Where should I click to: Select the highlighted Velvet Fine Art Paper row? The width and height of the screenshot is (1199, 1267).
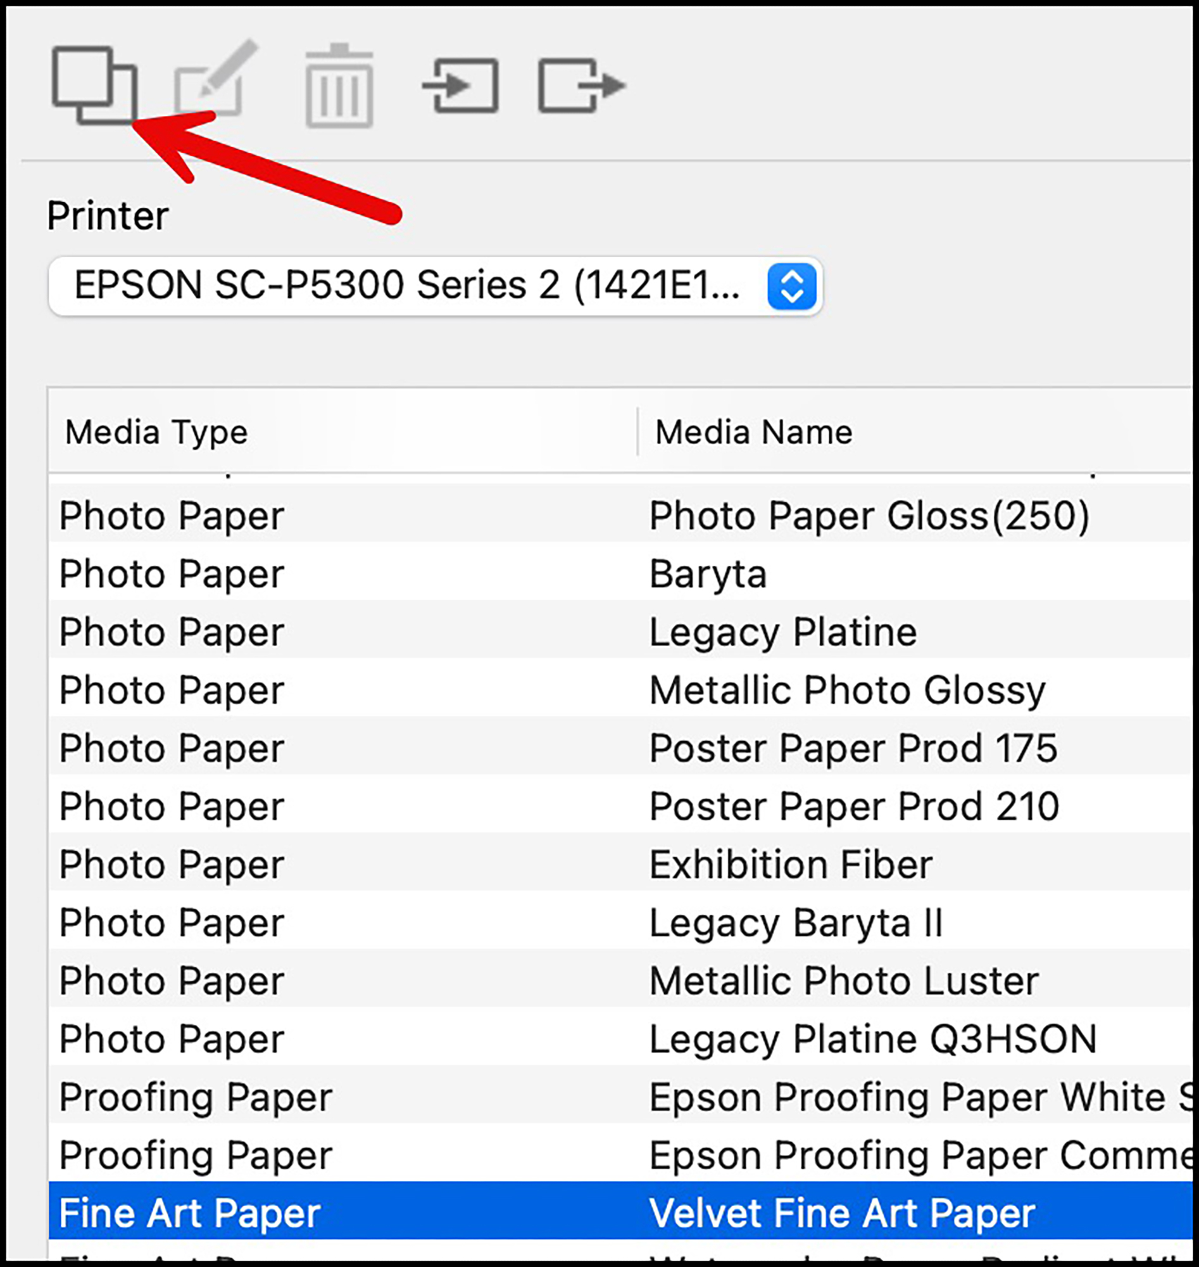[620, 1213]
